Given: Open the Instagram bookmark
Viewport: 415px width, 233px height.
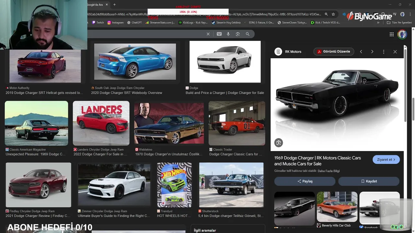Looking at the screenshot, I should 115,23.
